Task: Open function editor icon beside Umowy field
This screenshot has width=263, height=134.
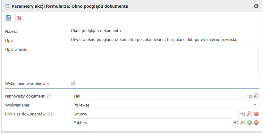Action: click(250, 114)
